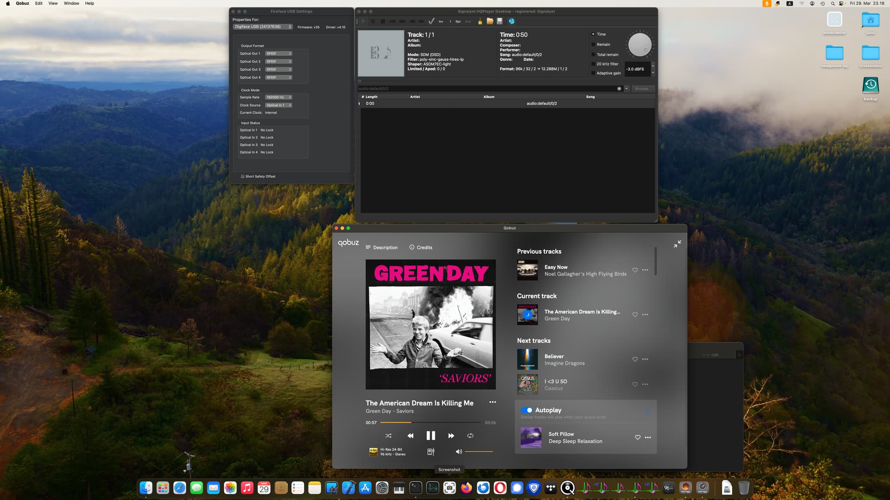Open the more options dots beside song title
This screenshot has width=890, height=500.
pos(492,402)
